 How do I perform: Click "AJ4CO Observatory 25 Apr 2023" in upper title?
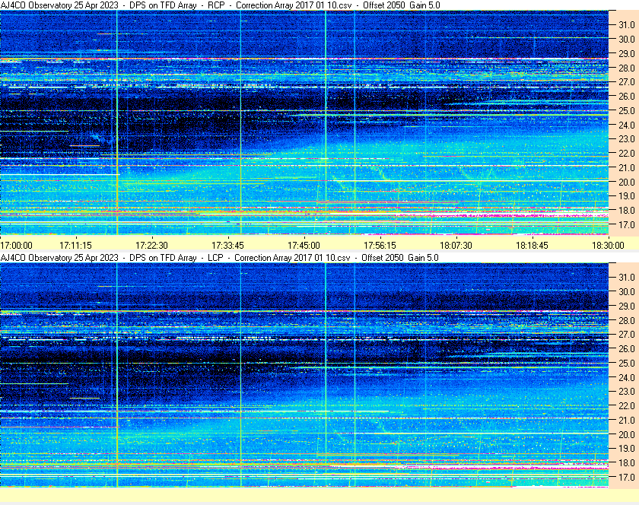(59, 5)
